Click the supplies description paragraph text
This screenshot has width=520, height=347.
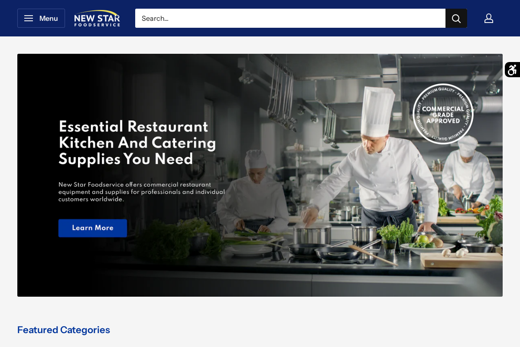tap(141, 192)
